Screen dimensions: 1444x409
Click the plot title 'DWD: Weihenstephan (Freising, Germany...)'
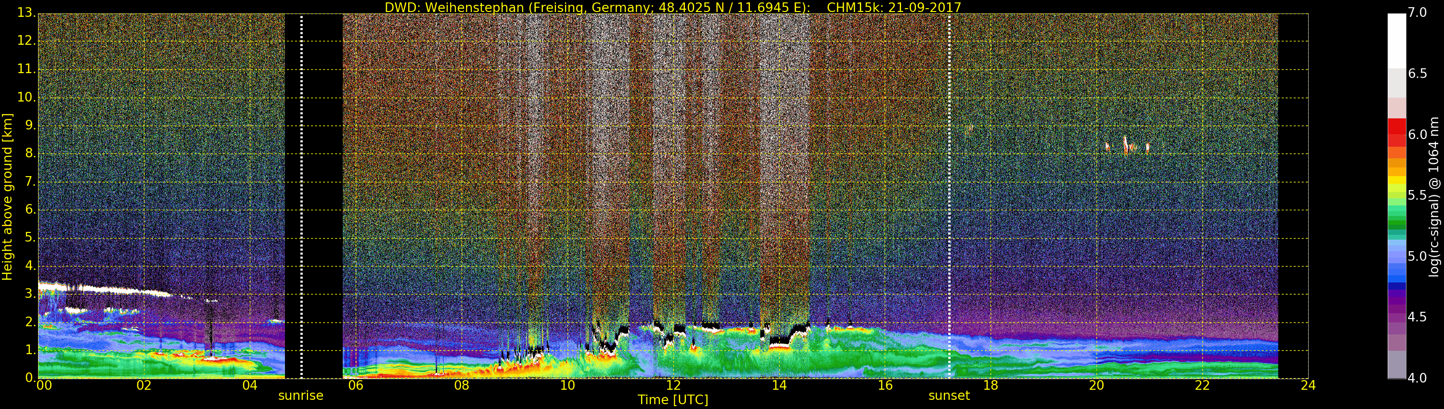coord(673,7)
